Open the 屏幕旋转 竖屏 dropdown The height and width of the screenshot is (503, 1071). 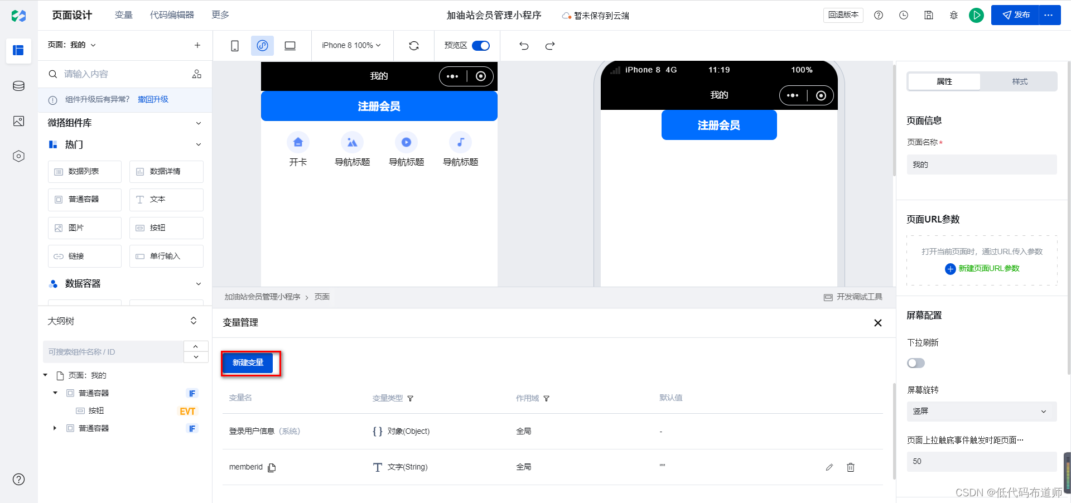coord(982,412)
